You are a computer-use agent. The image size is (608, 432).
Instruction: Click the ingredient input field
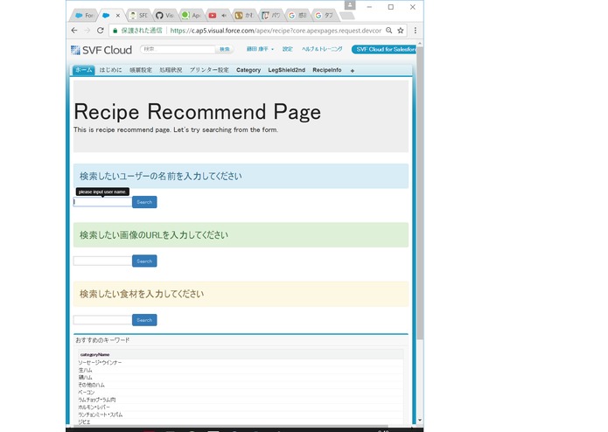[x=102, y=320]
